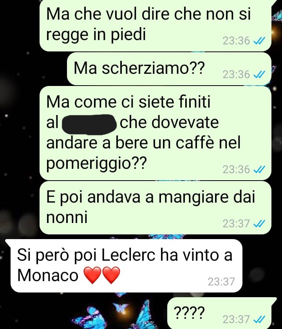Tap the read ticks on "dai nonni" message
The image size is (282, 329).
point(259,223)
